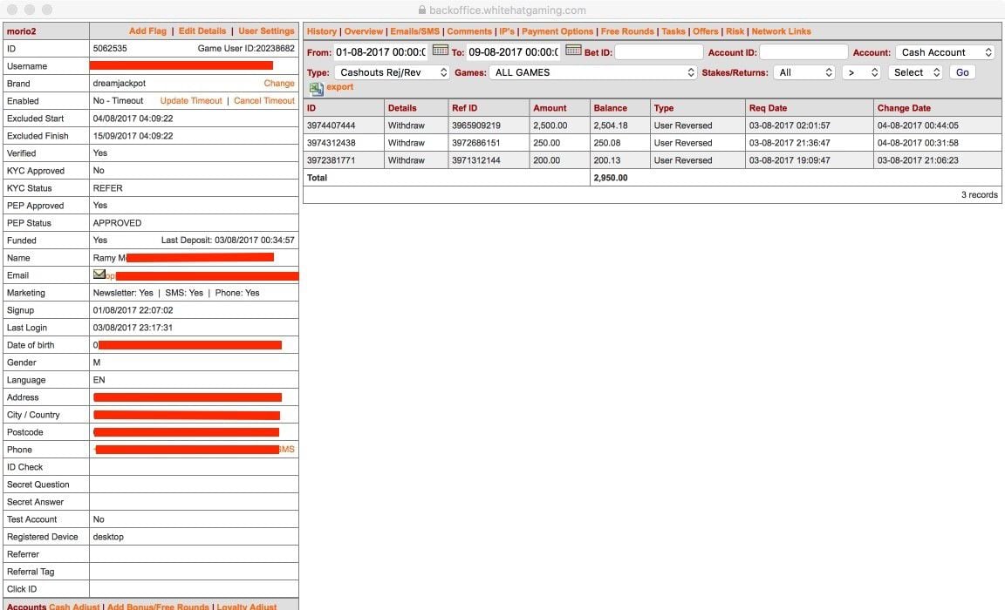Open the Risk tab
Screen dimensions: 1005x610
pos(735,31)
